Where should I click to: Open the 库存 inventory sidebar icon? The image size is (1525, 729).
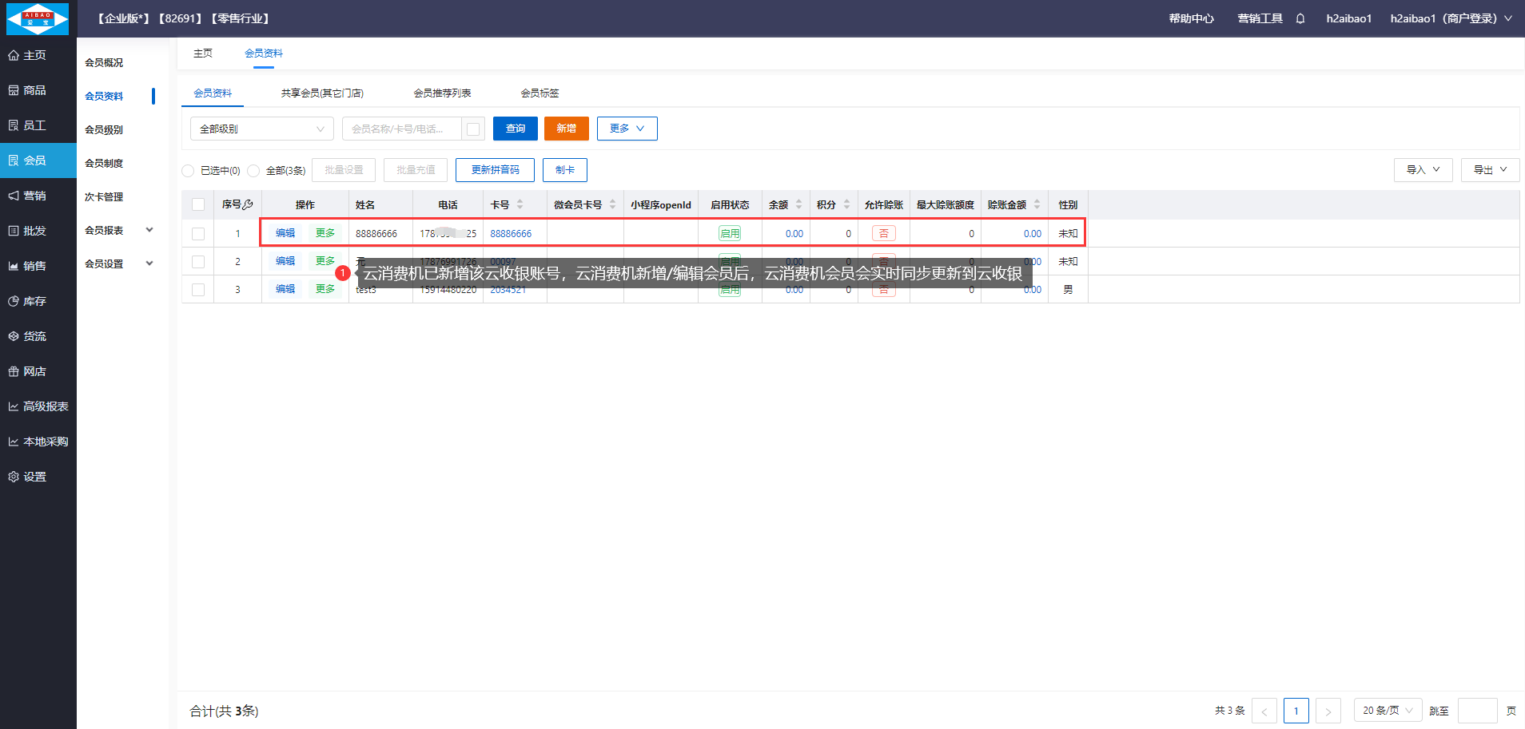[x=14, y=301]
